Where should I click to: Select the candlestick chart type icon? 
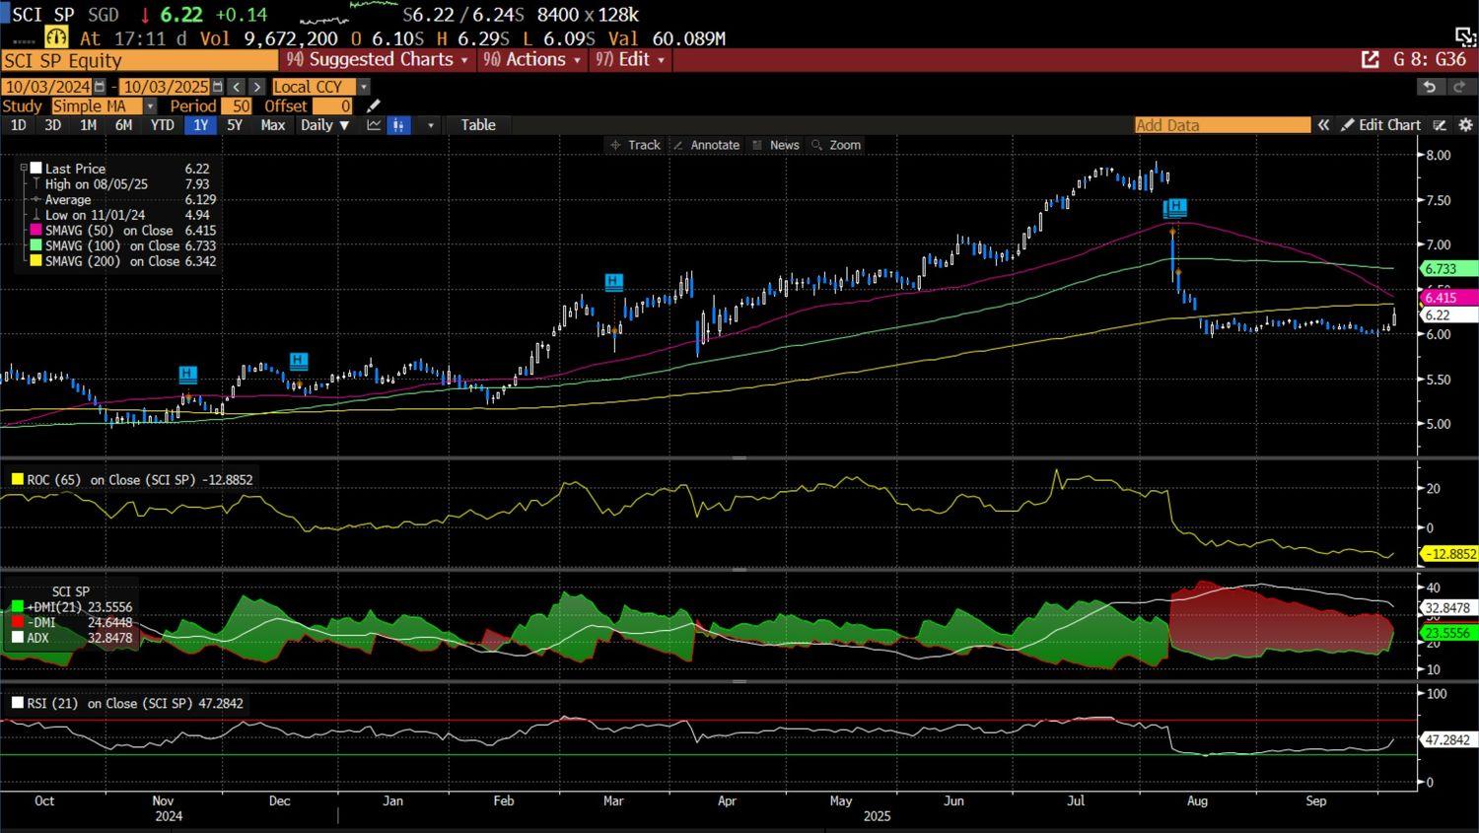click(398, 125)
